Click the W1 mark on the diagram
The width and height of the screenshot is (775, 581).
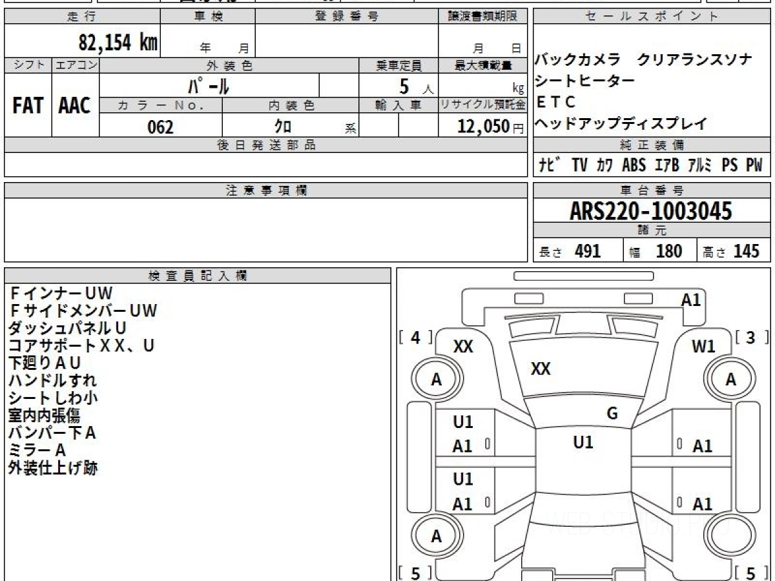(703, 347)
